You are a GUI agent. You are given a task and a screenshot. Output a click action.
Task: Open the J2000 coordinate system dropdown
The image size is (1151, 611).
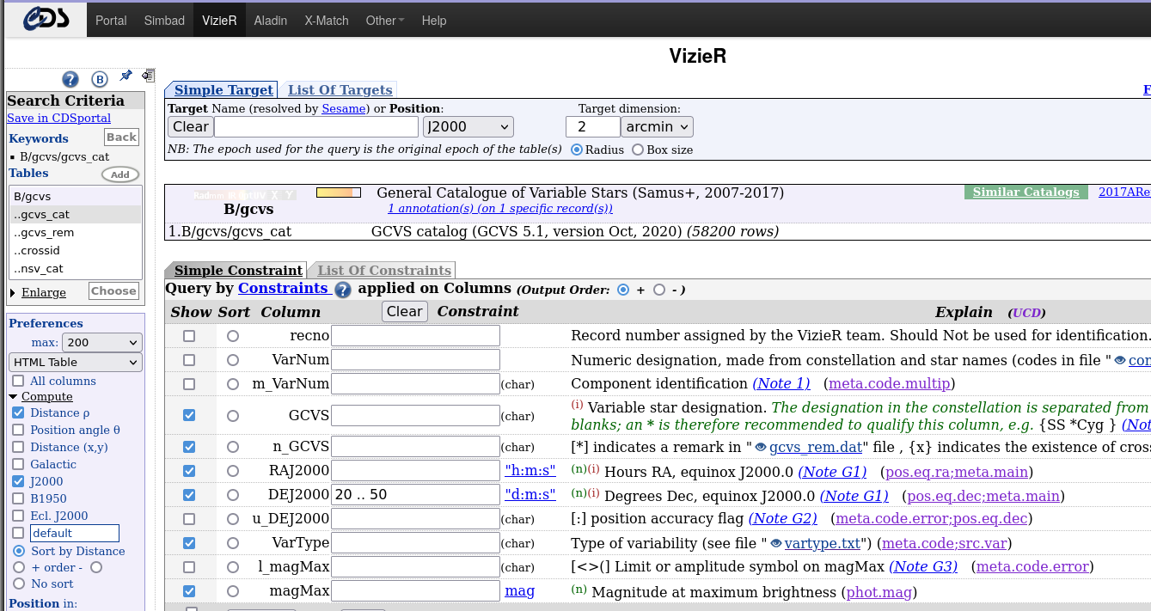[x=468, y=127]
